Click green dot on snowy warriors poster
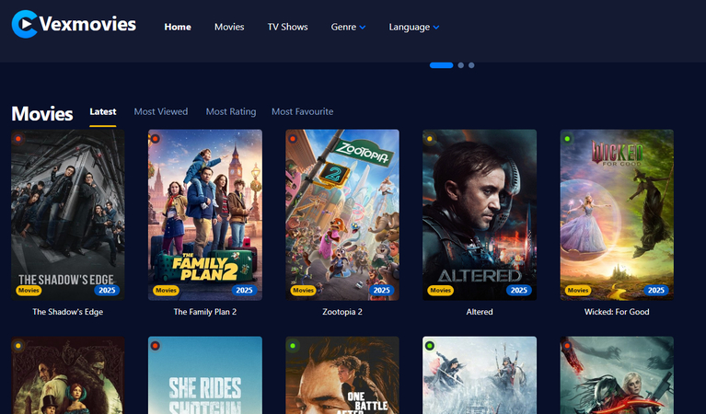 point(430,346)
